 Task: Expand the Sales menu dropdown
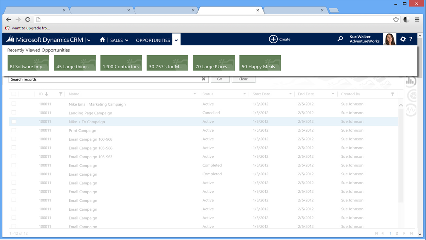coord(119,40)
